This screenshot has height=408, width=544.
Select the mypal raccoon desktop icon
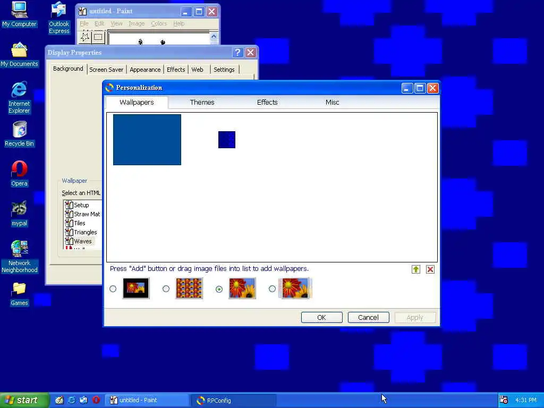19,214
